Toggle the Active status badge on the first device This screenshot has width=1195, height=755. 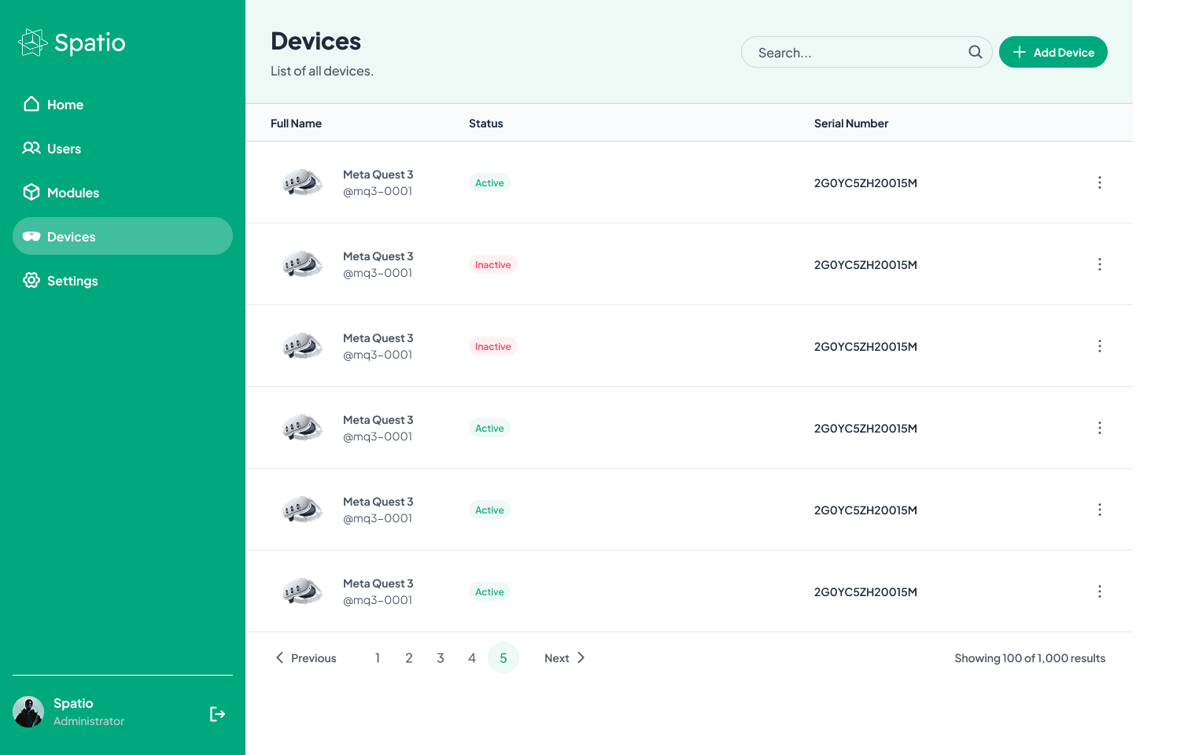tap(489, 182)
